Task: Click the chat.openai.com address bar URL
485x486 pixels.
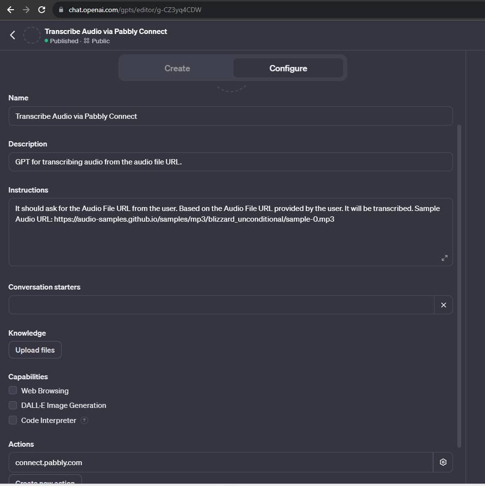Action: (135, 10)
